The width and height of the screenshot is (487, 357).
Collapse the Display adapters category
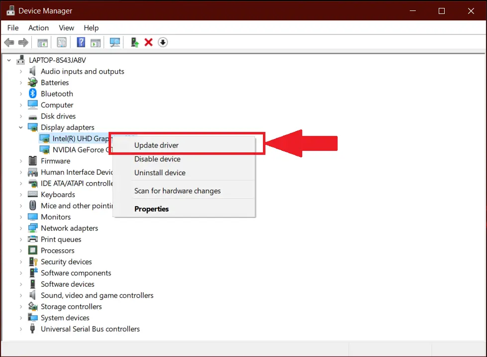pyautogui.click(x=21, y=127)
